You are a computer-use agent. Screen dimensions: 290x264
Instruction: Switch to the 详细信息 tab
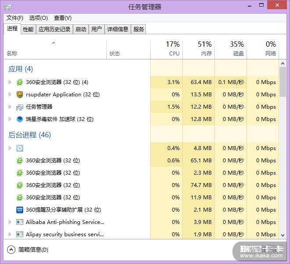[x=118, y=29]
